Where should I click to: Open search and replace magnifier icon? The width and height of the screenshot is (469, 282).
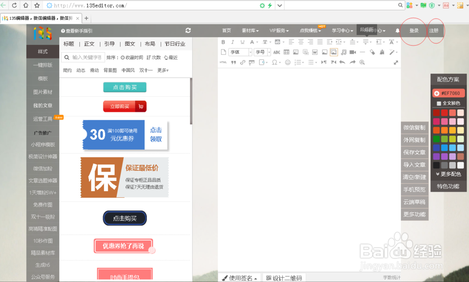[x=362, y=62]
